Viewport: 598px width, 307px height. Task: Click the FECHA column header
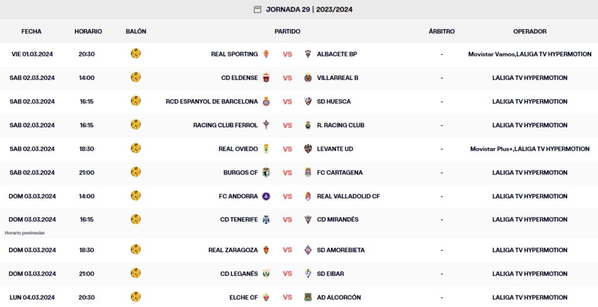tap(32, 32)
